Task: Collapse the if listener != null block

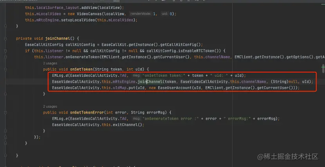Action: point(5,51)
